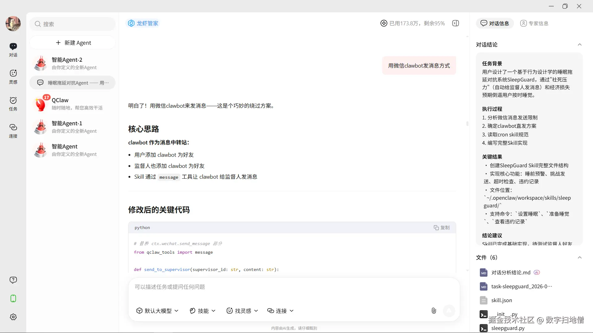The image size is (593, 333).
Task: Select the 智能Agent-2 conversation
Action: pyautogui.click(x=73, y=63)
